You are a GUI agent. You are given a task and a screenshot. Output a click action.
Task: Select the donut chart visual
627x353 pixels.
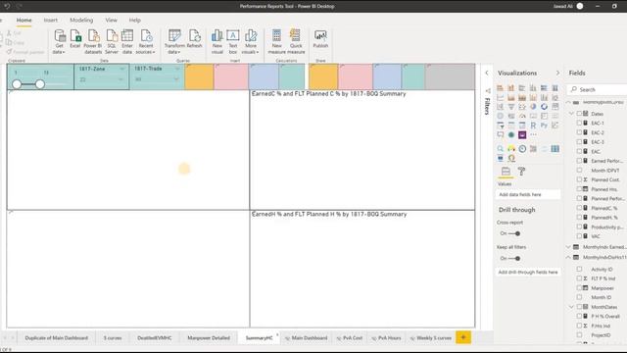545,107
